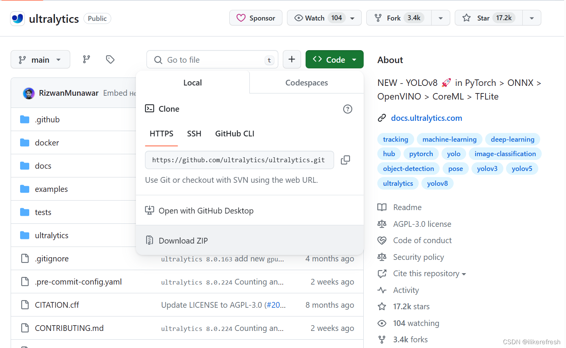Click the .github folder icon
This screenshot has width=566, height=348.
25,119
